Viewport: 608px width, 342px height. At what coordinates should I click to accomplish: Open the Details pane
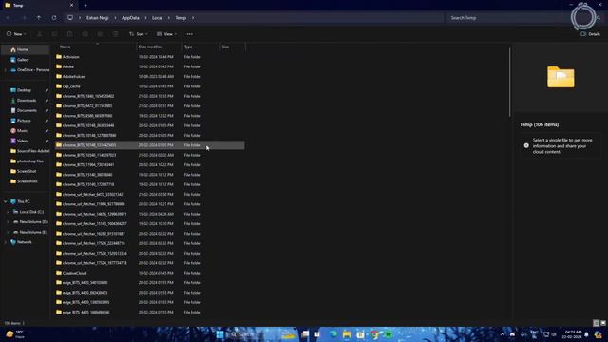point(590,34)
